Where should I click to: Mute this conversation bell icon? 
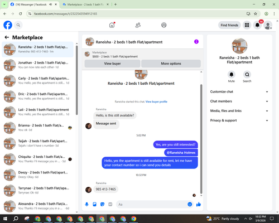point(232,75)
